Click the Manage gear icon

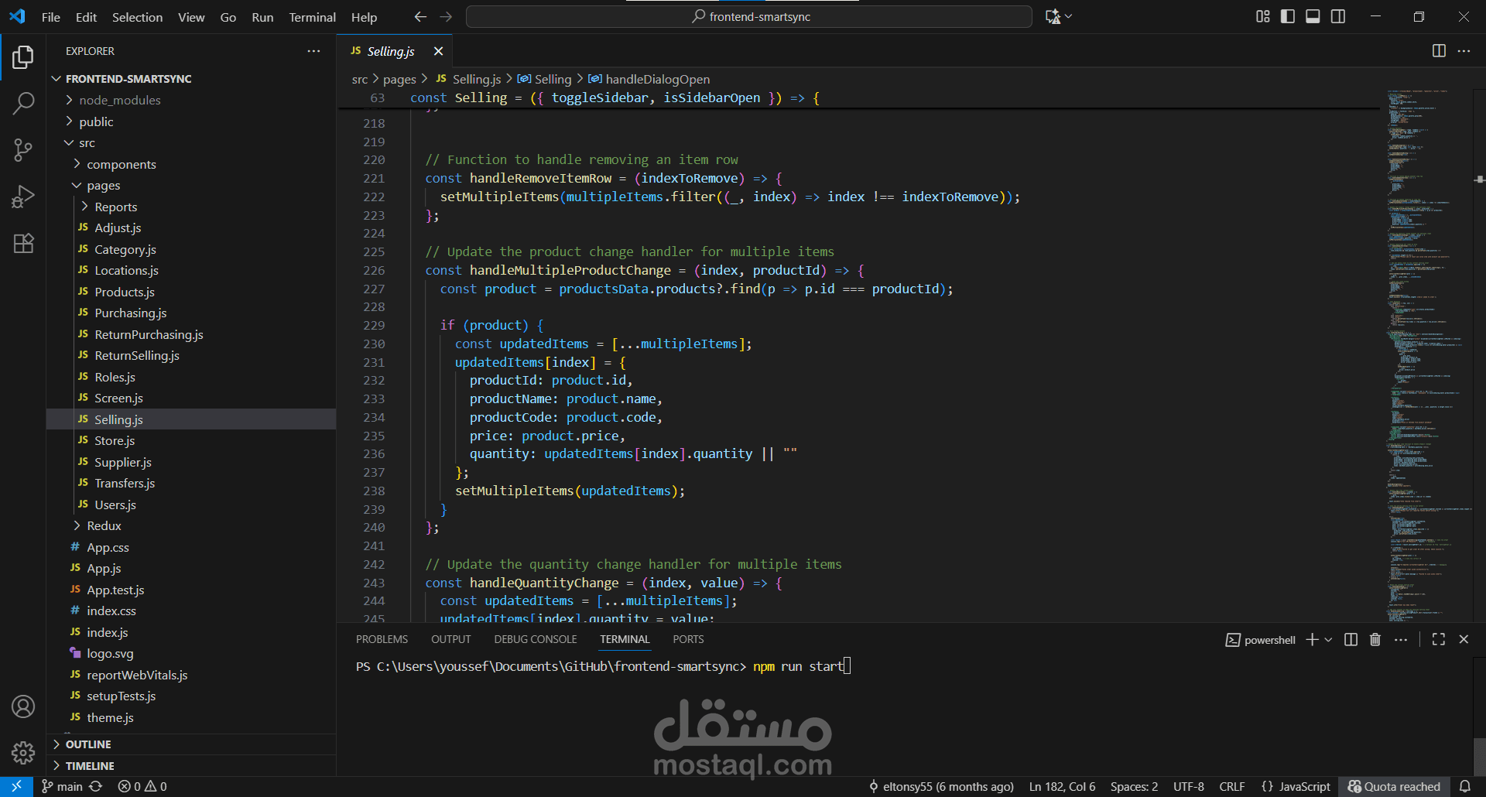[23, 752]
